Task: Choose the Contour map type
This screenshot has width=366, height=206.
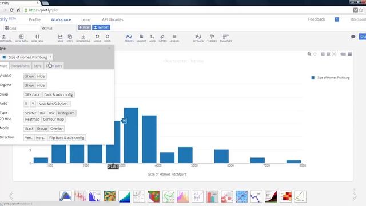Action: pyautogui.click(x=53, y=120)
